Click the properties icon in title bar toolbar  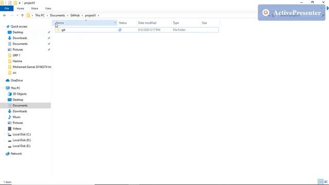[x=10, y=3]
